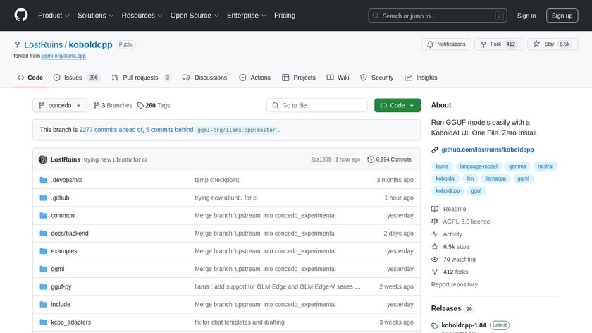Click the Go to file input
Viewport: 592px width, 333px height.
click(x=317, y=105)
